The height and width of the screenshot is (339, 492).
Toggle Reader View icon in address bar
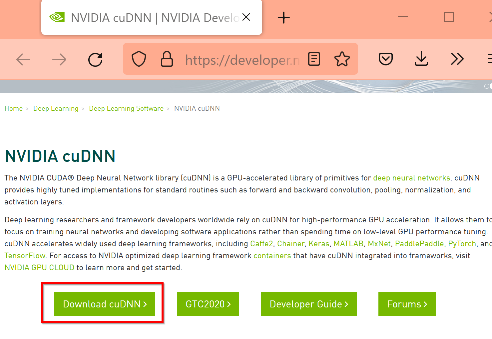tap(314, 59)
